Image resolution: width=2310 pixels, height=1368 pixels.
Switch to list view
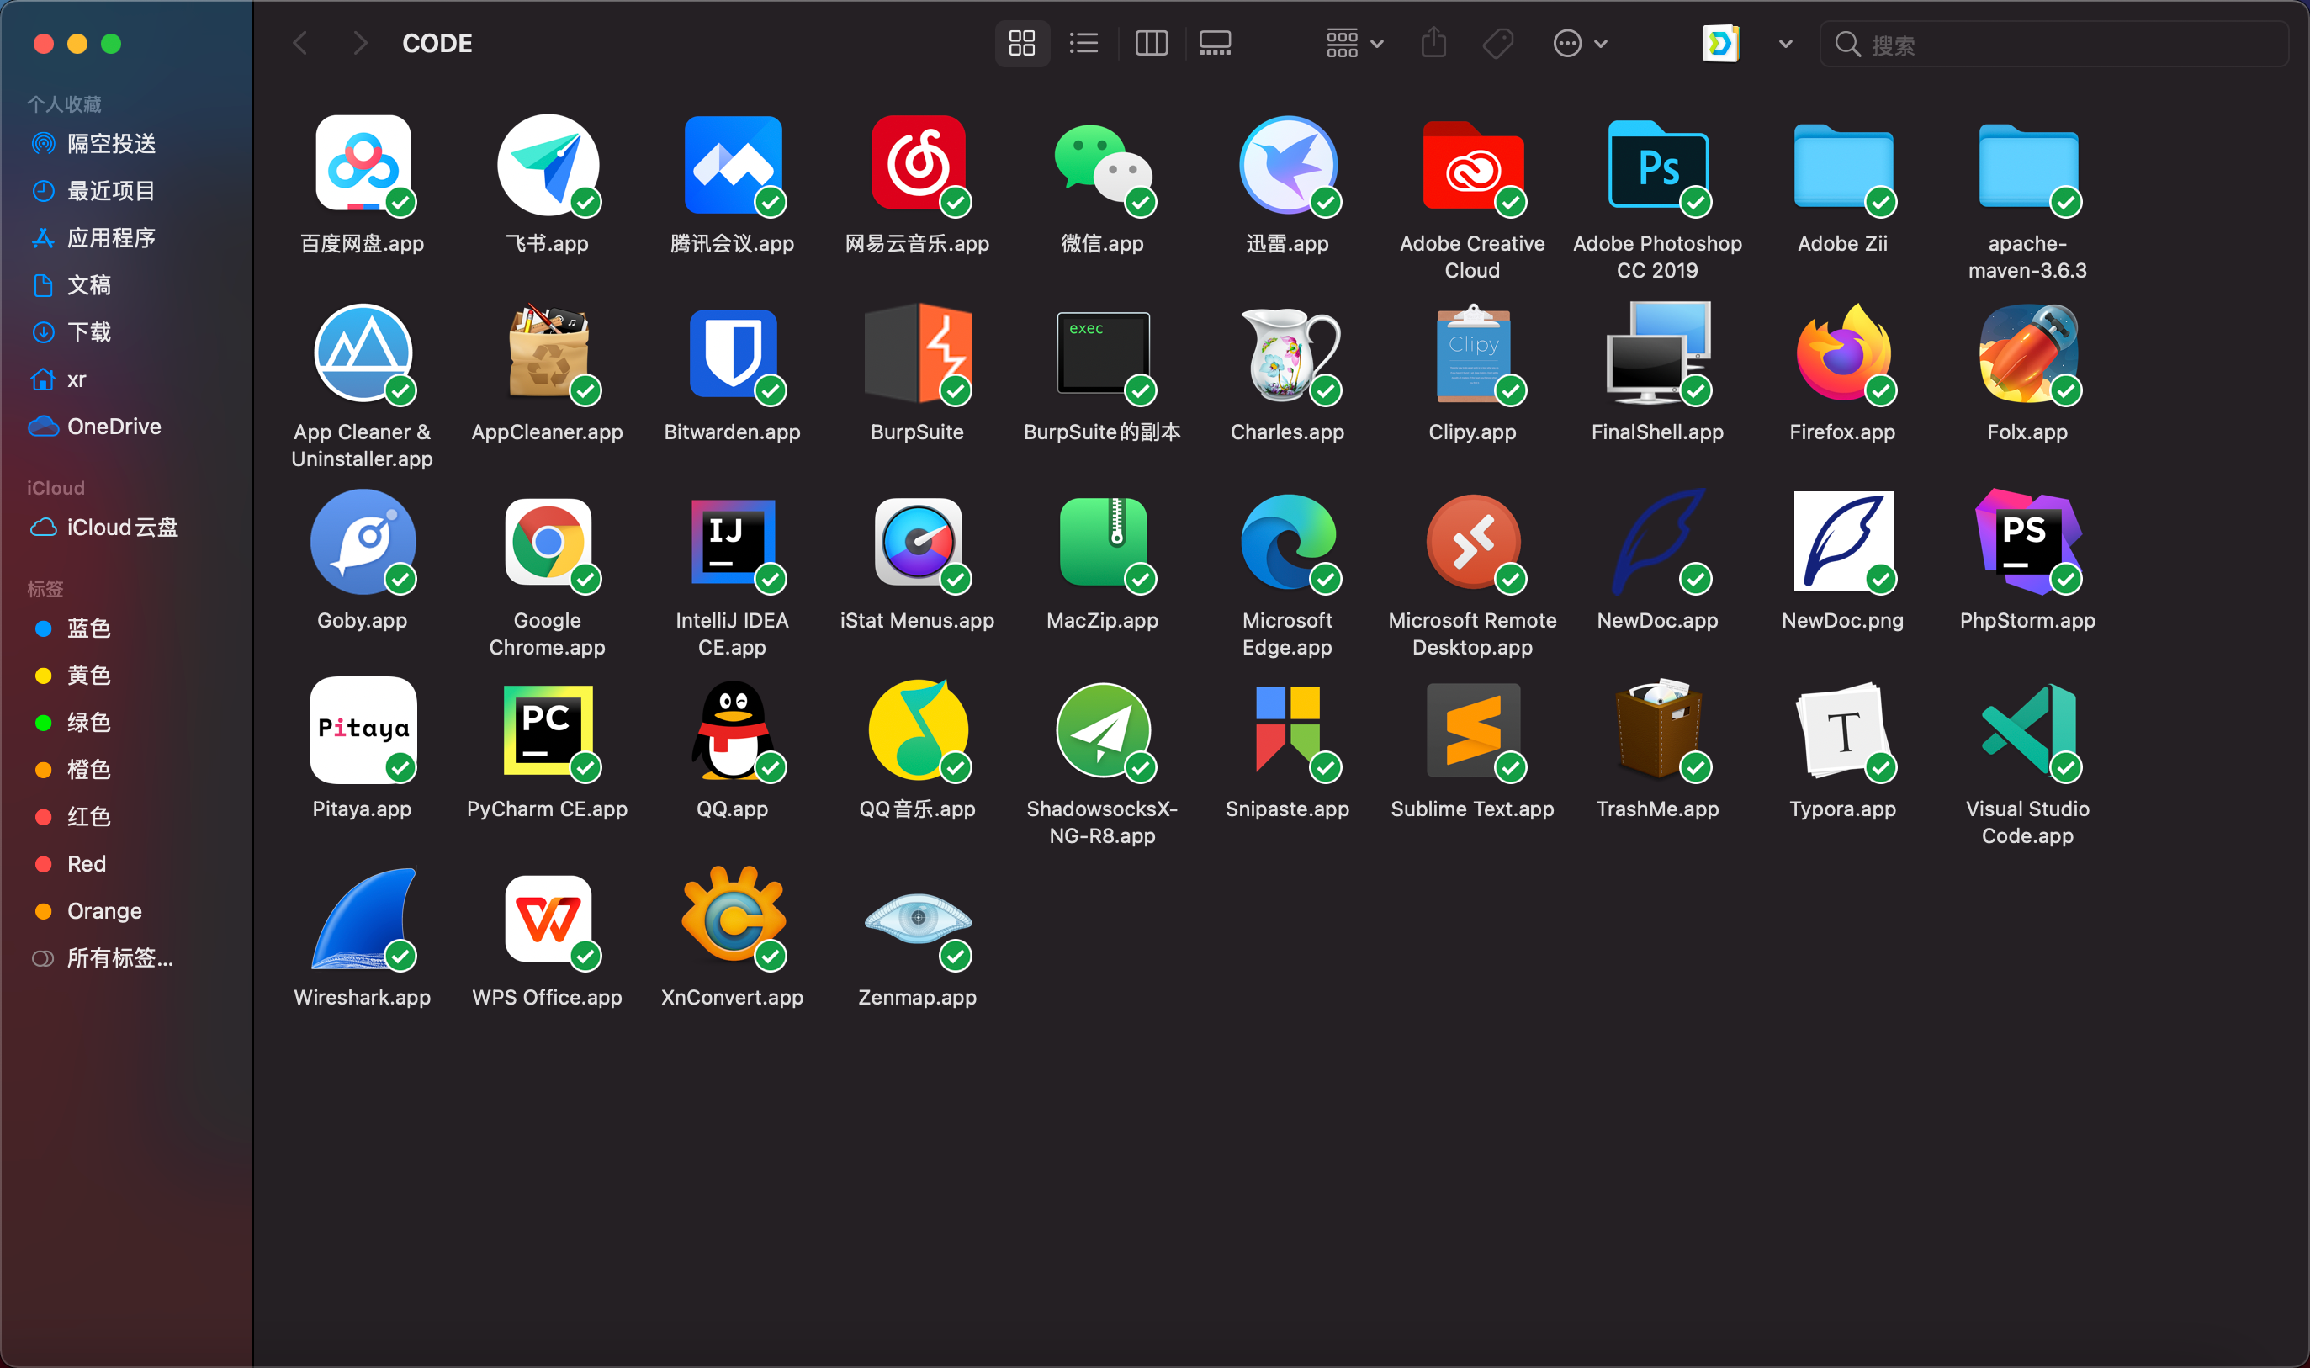1083,43
